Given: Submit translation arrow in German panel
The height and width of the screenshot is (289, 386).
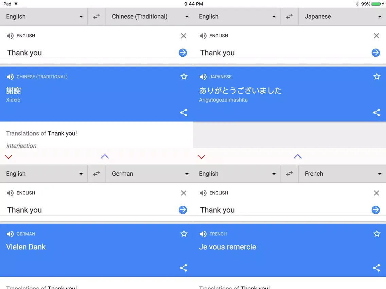Looking at the screenshot, I should pyautogui.click(x=183, y=210).
